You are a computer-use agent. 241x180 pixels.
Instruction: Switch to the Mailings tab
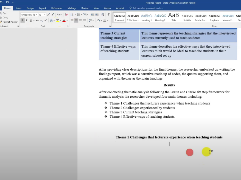pyautogui.click(x=72, y=8)
